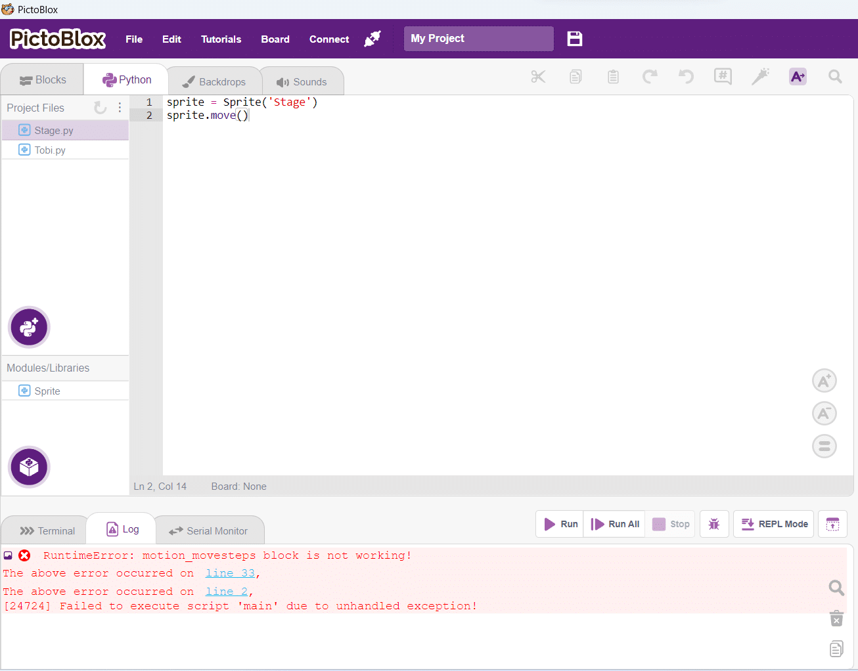Copy log contents using the copy icon
Image resolution: width=858 pixels, height=671 pixels.
pos(836,649)
